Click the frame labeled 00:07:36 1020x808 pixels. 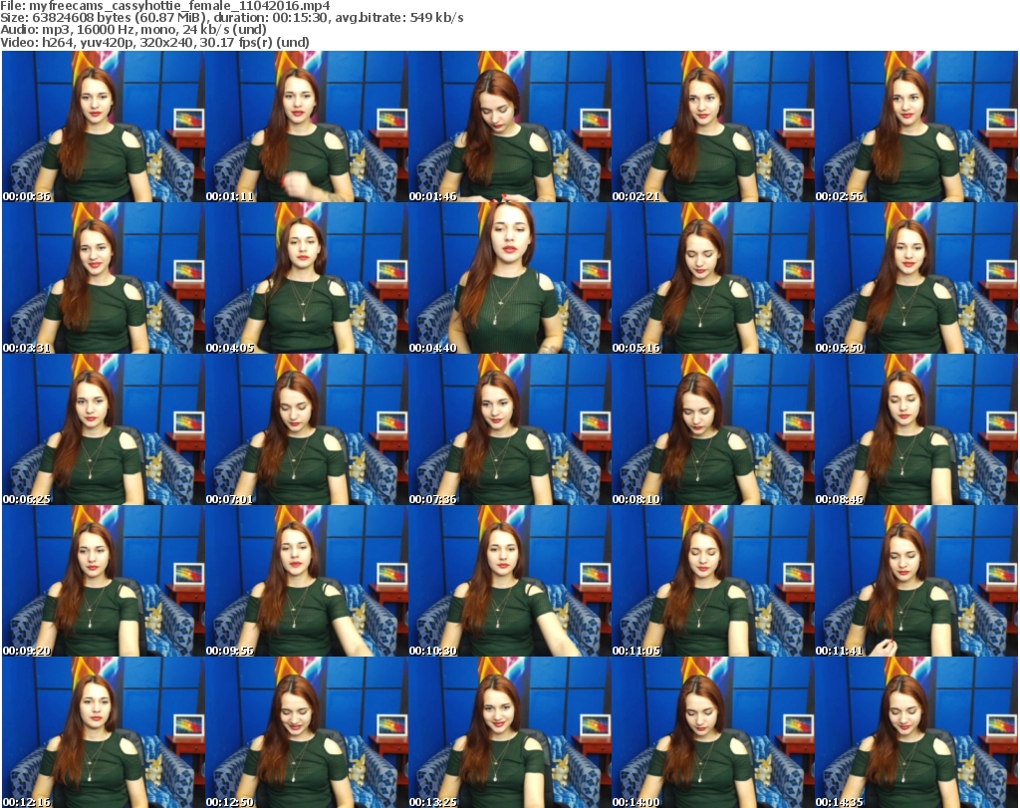[509, 429]
